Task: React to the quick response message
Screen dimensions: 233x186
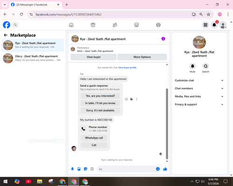Action: [x=126, y=99]
